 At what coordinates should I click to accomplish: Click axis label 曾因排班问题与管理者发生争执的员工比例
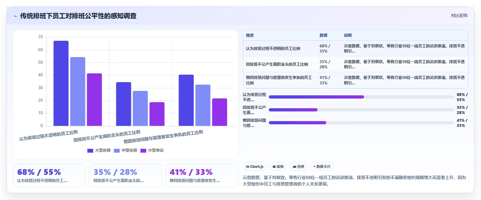tap(163, 137)
